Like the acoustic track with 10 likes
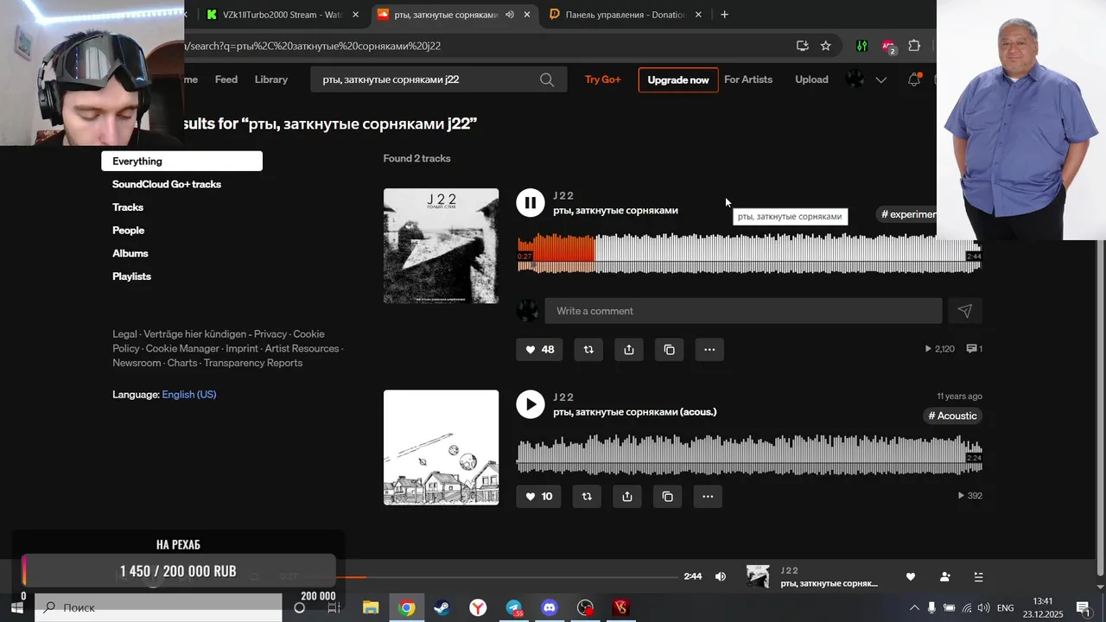This screenshot has width=1106, height=622. coord(538,497)
